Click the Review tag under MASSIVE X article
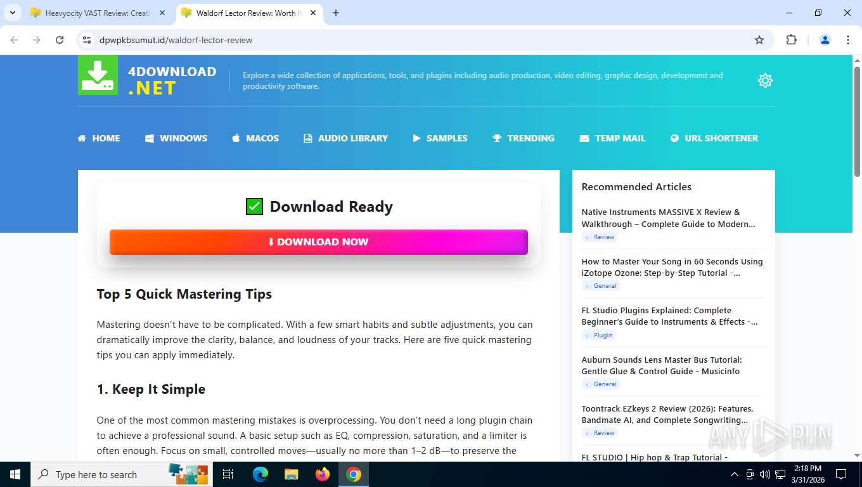Viewport: 862px width, 487px height. click(600, 237)
